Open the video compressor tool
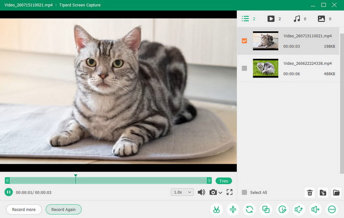344x218 pixels. (x=233, y=210)
